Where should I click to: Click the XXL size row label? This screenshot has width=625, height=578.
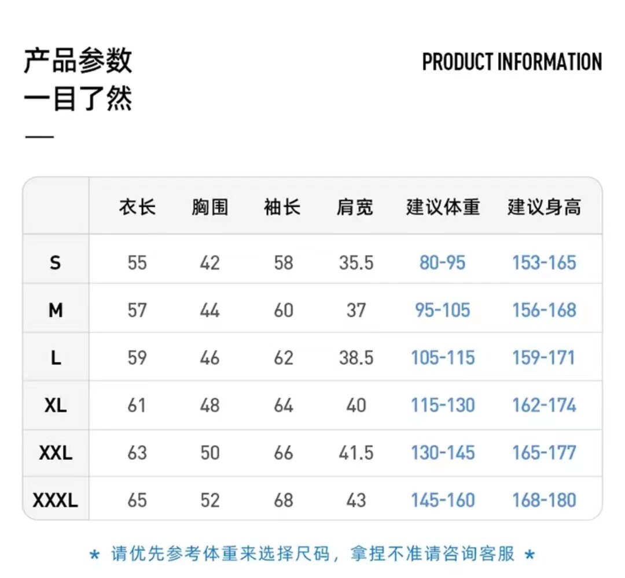pyautogui.click(x=56, y=453)
